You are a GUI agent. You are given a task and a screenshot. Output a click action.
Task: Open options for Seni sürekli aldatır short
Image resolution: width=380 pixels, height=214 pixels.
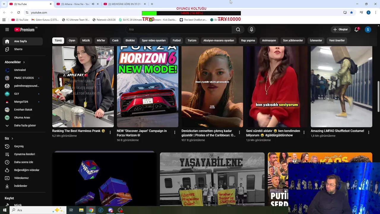tap(304, 133)
